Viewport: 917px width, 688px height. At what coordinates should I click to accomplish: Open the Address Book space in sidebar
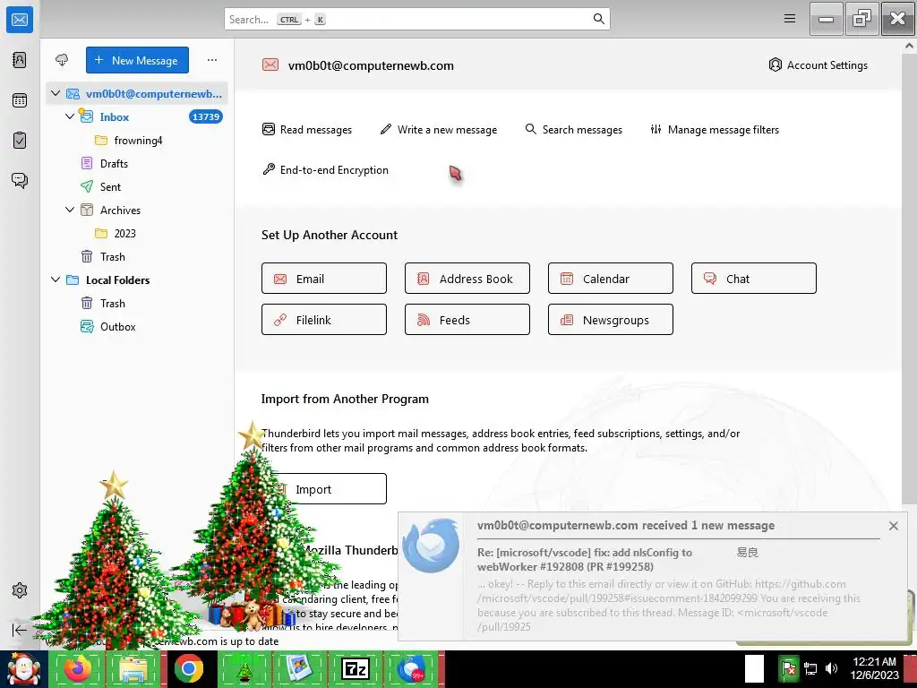click(20, 60)
